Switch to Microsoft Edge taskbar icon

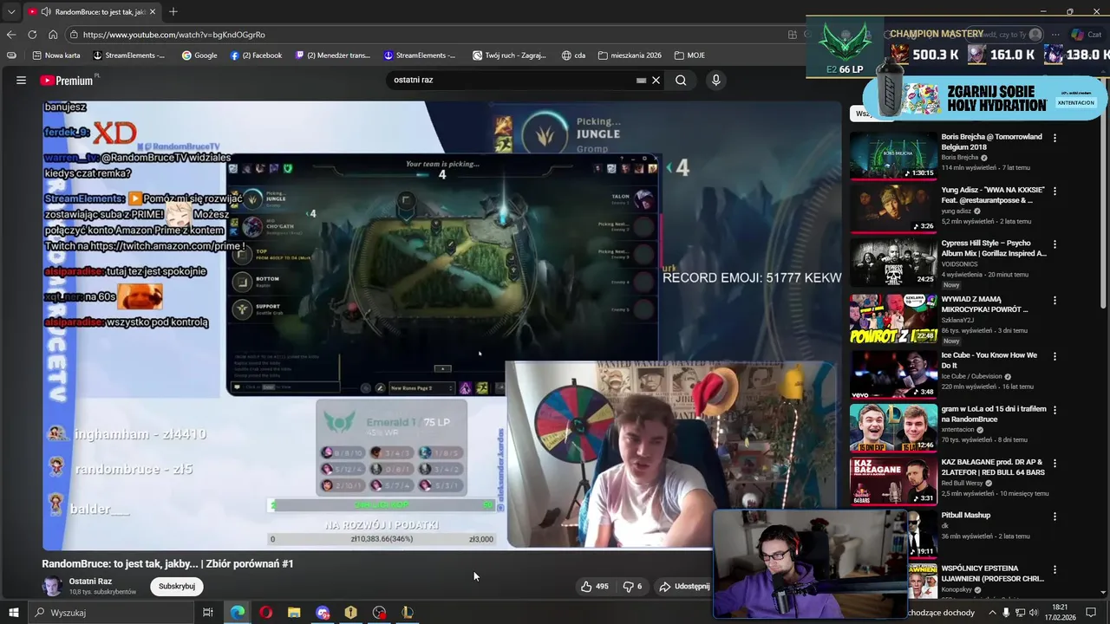238,613
